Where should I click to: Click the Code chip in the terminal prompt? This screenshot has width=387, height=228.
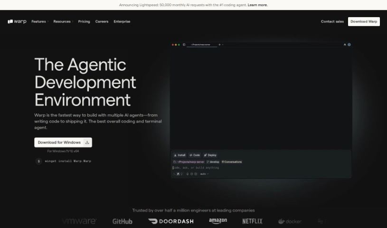pyautogui.click(x=195, y=155)
